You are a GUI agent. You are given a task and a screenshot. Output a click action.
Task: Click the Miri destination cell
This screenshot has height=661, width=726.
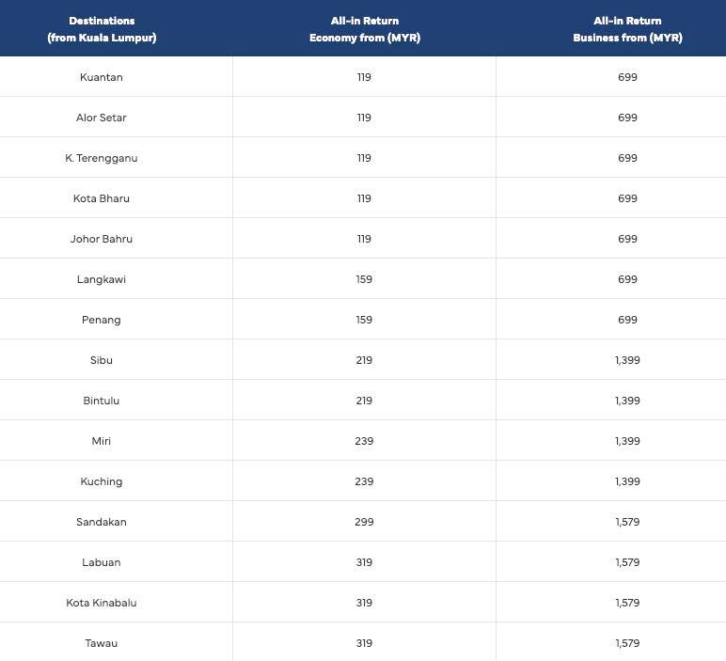point(102,441)
